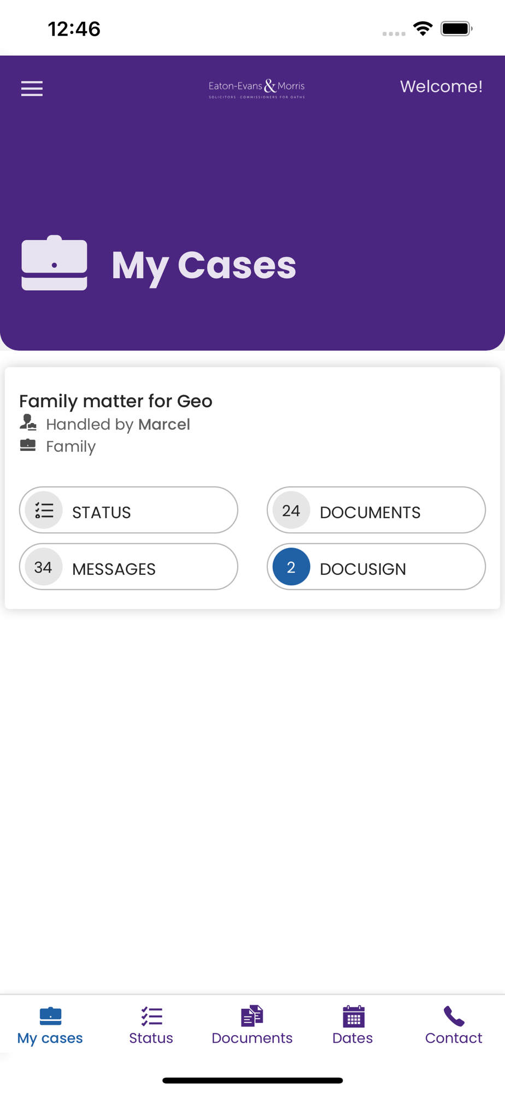This screenshot has height=1093, width=505.
Task: Switch to the Status tab
Action: coord(151,1025)
